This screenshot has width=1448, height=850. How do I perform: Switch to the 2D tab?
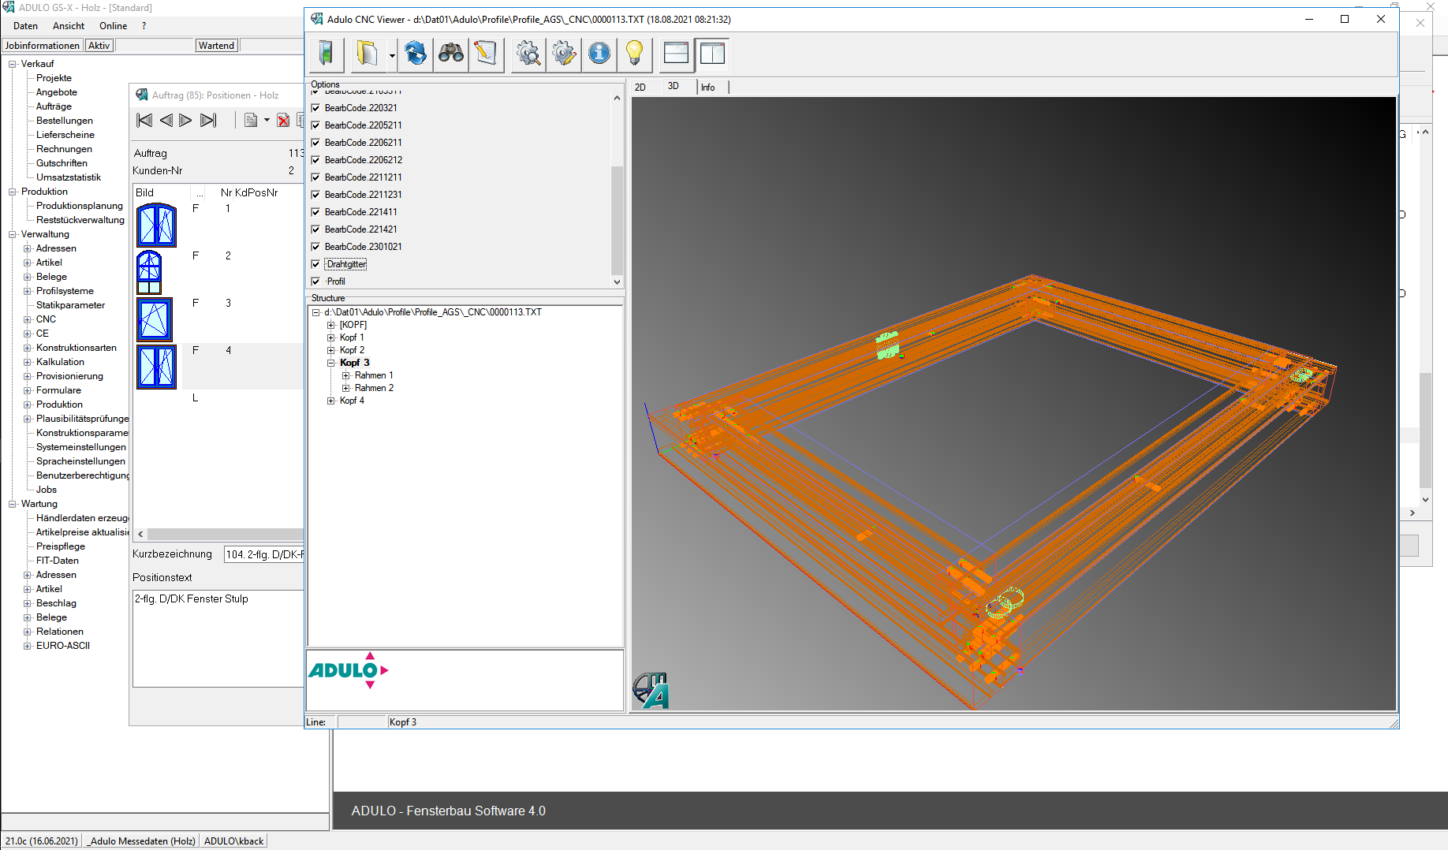(640, 88)
